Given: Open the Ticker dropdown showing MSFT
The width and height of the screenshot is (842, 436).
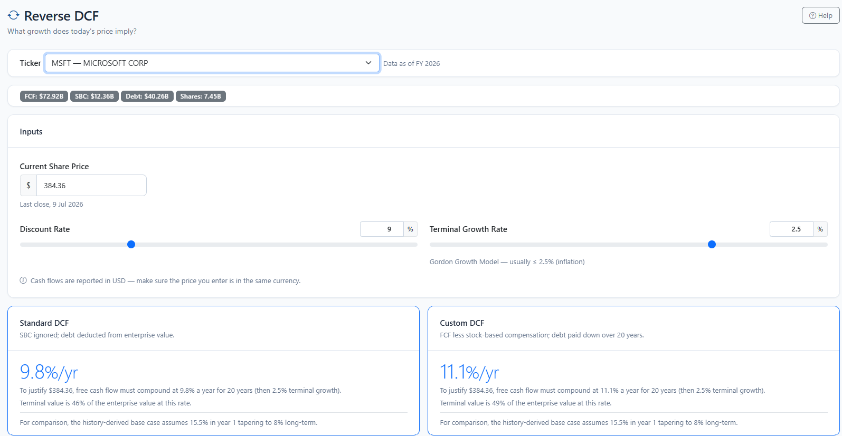Looking at the screenshot, I should coord(212,63).
